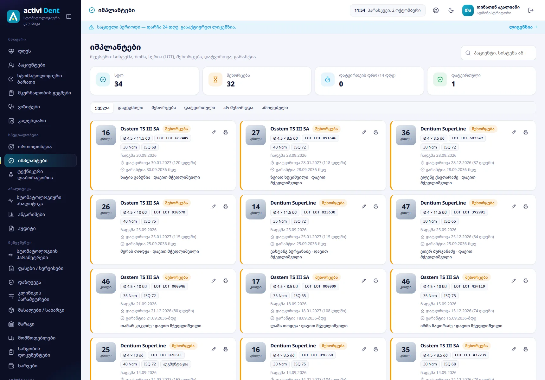
Task: Open მარაგი in sidebar
Action: (41, 324)
